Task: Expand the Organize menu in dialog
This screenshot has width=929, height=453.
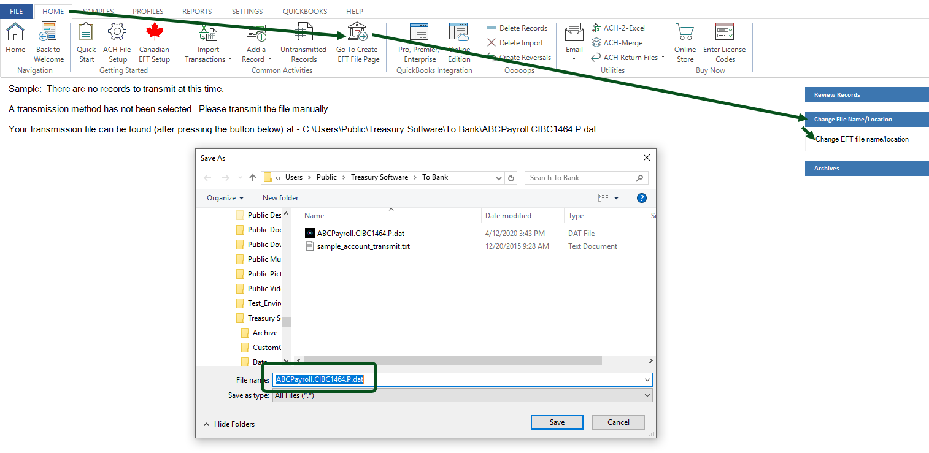Action: 225,198
